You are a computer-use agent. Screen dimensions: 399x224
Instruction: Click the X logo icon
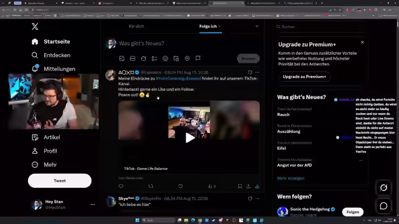point(35,26)
